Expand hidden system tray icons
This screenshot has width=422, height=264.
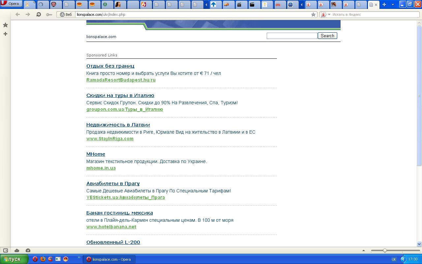point(403,259)
